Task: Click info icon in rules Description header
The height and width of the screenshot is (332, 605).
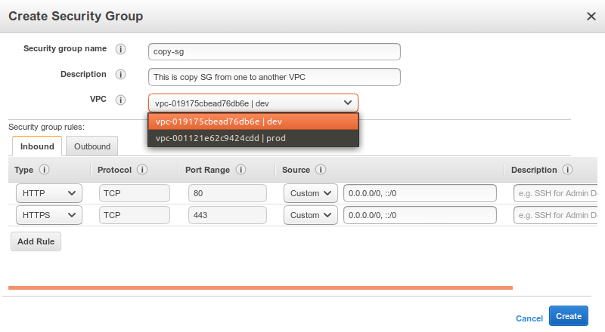Action: [567, 171]
